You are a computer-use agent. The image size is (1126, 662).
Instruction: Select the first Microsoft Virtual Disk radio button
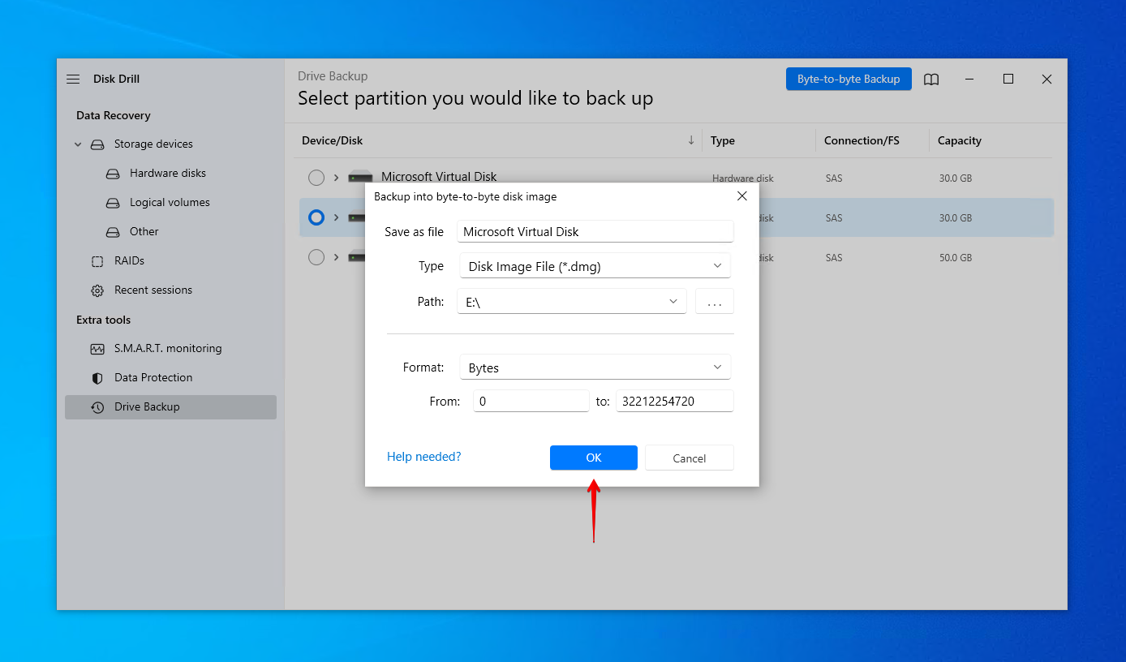[x=316, y=178]
